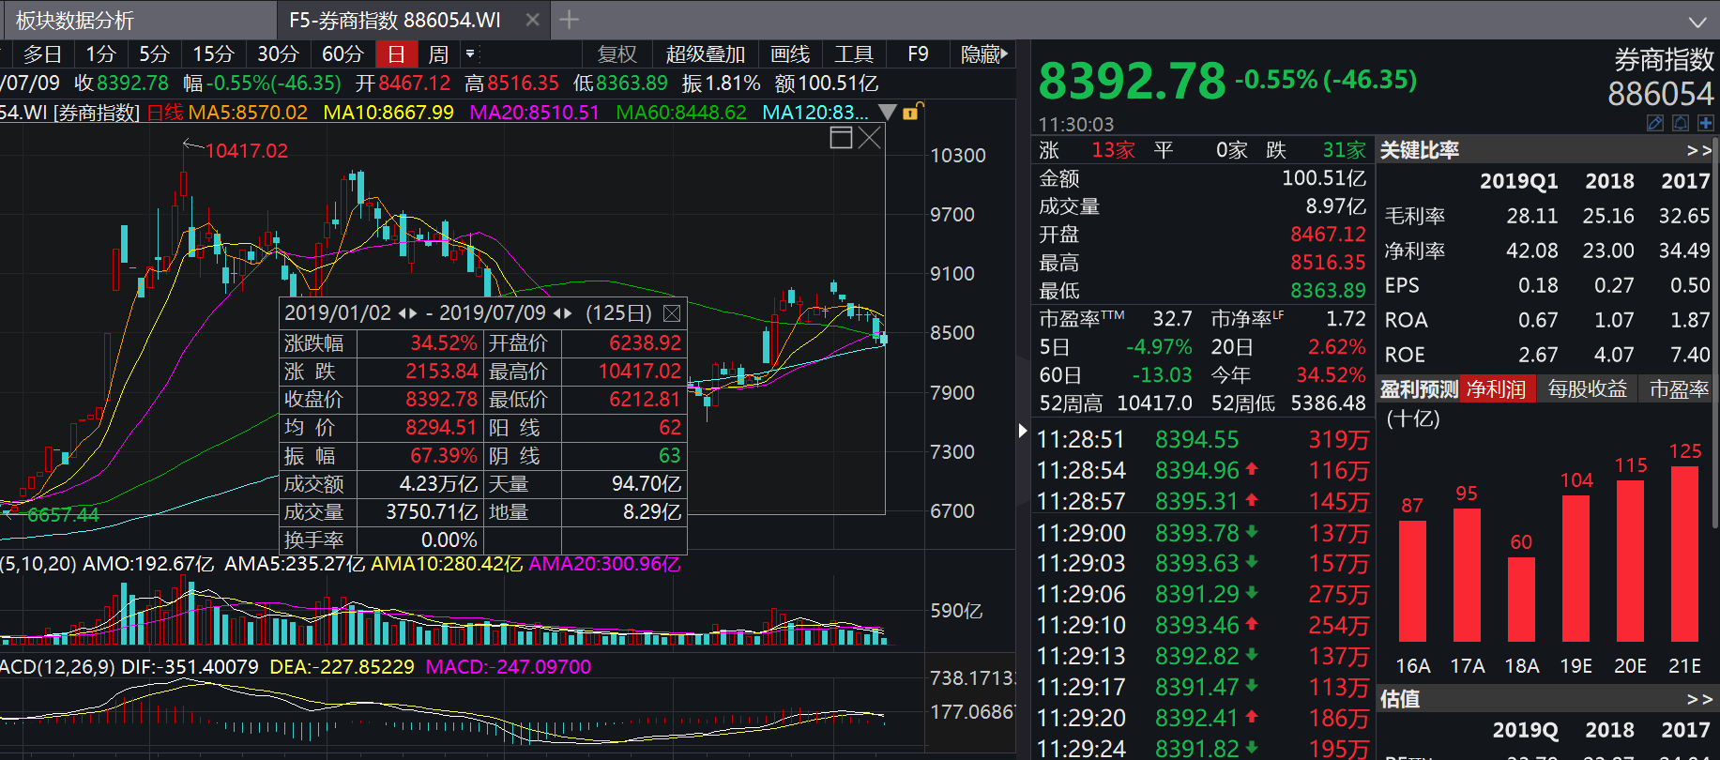Image resolution: width=1720 pixels, height=760 pixels.
Task: Add a new tab with the plus icon
Action: [x=569, y=20]
